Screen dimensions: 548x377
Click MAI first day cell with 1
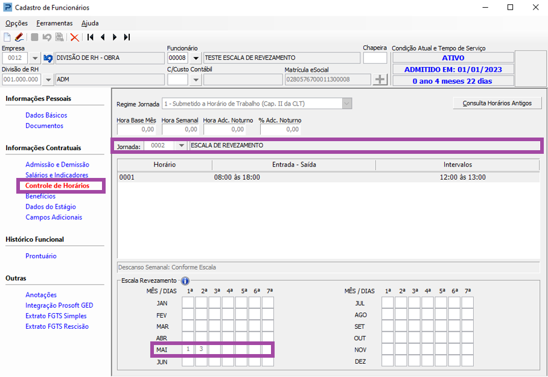(x=188, y=349)
